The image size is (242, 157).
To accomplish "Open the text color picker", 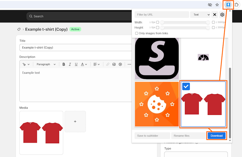I will [84, 64].
